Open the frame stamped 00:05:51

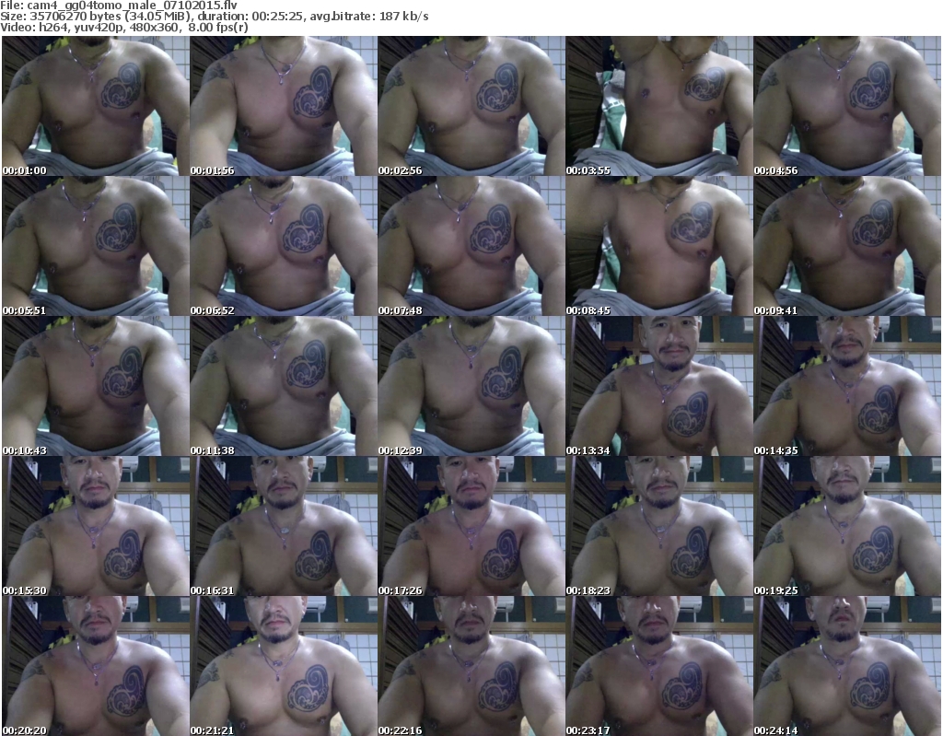[x=96, y=246]
